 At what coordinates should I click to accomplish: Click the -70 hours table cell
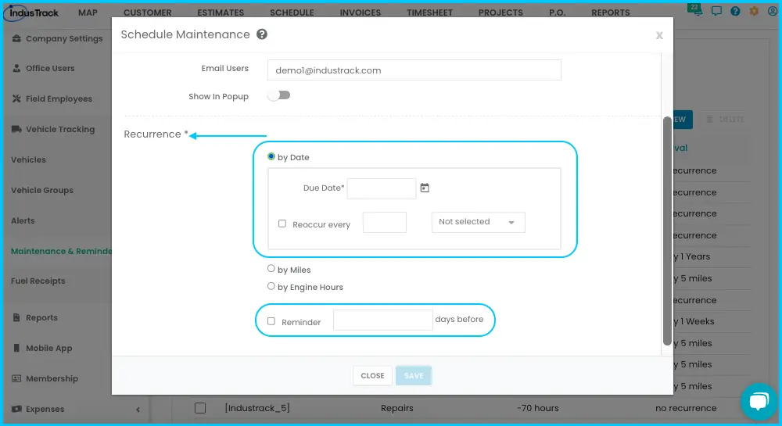tap(538, 408)
